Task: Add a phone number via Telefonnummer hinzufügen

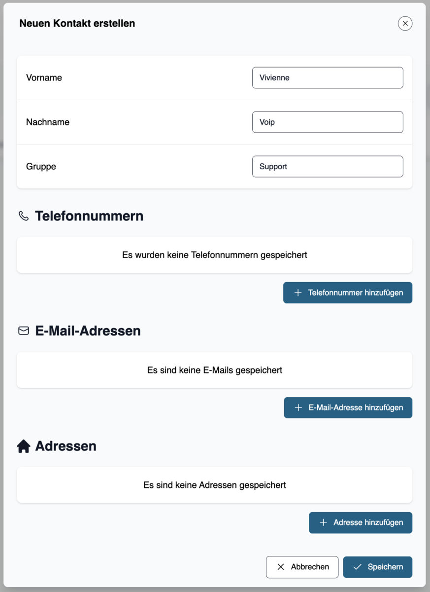Action: tap(348, 293)
